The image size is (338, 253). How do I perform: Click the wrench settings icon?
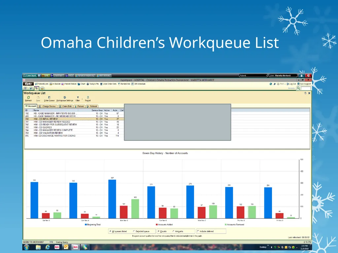point(275,84)
